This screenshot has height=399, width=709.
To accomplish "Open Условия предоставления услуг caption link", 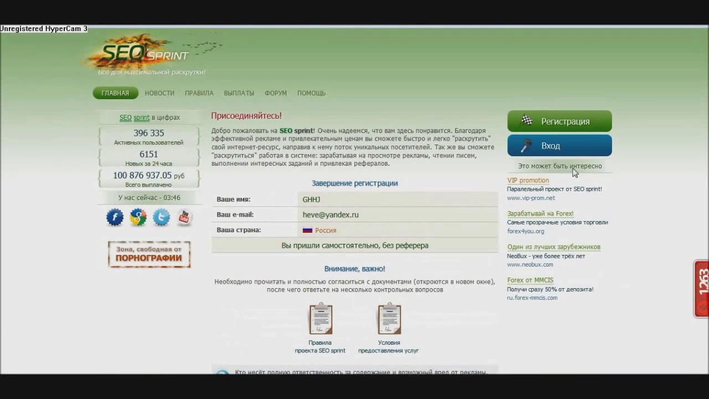I will 388,346.
